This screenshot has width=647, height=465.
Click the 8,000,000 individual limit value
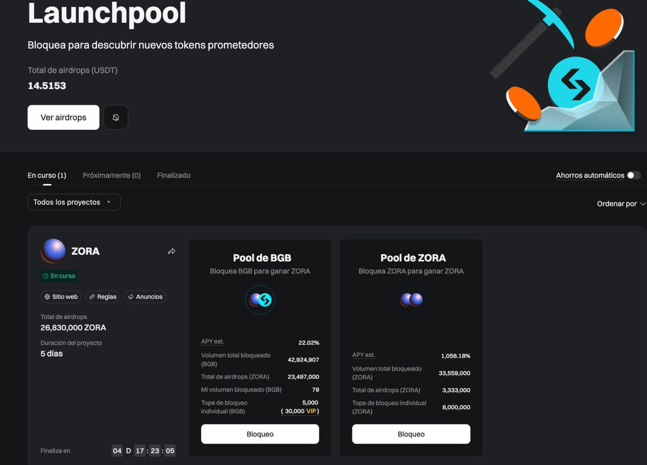coord(456,407)
